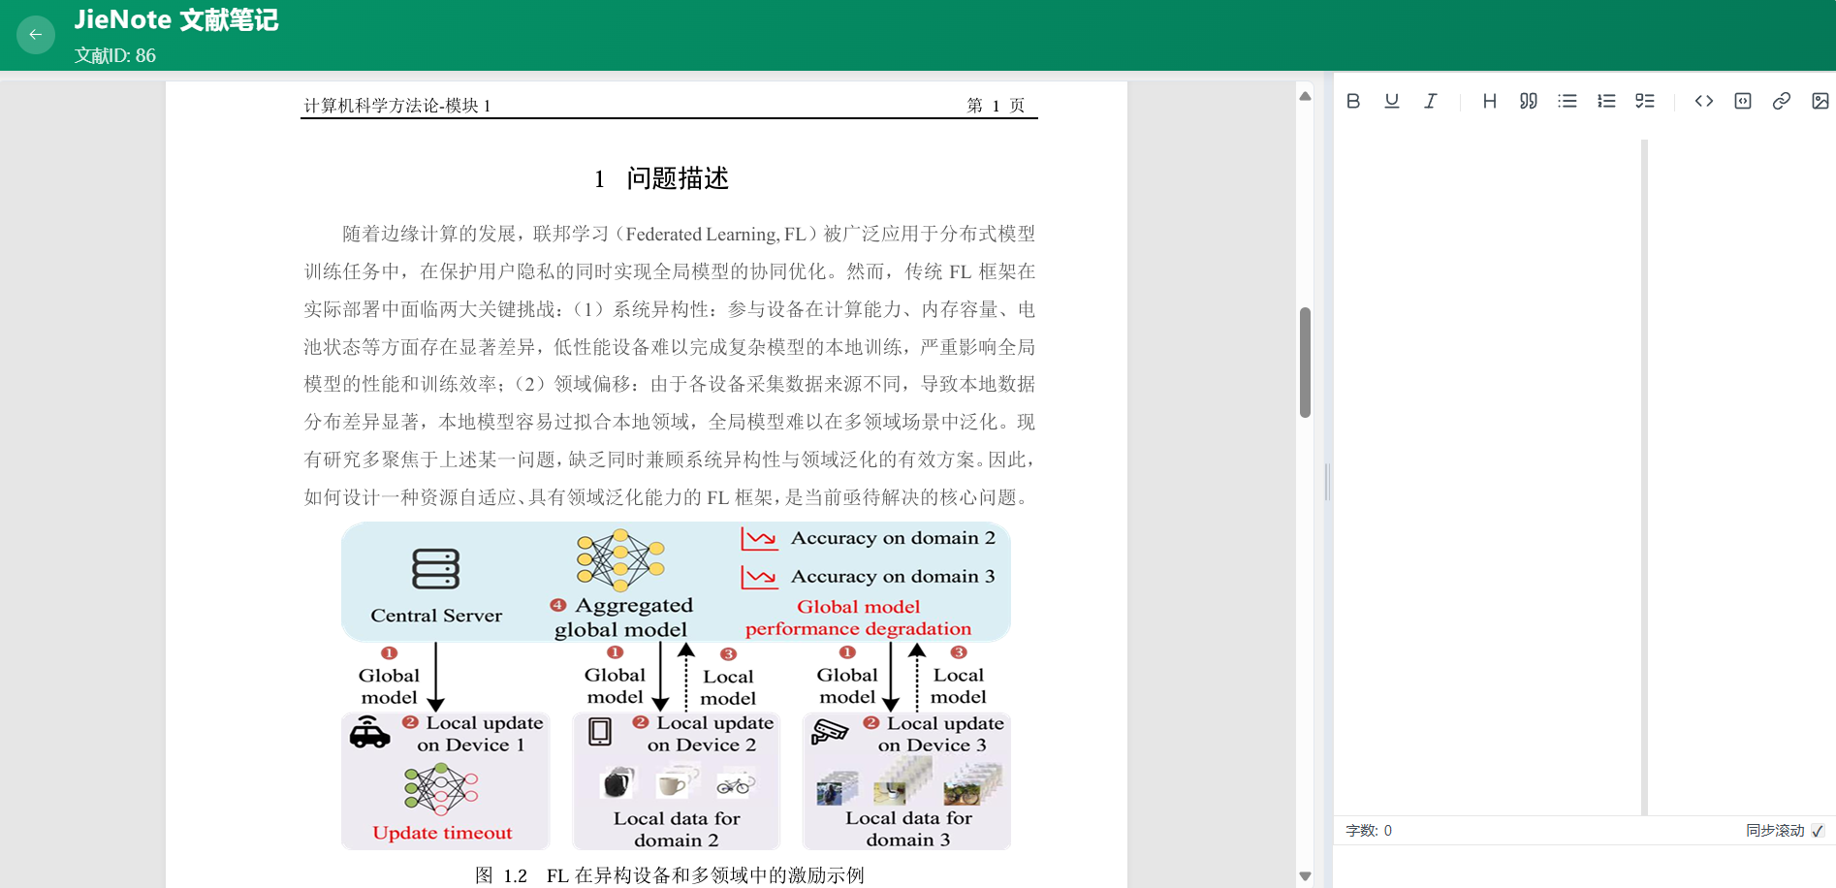Toggle bold formatting in note editor
1836x888 pixels.
[x=1353, y=101]
